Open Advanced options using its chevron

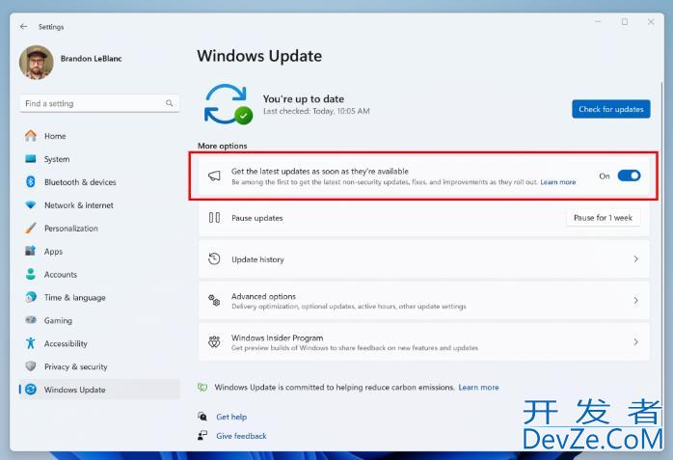pos(635,301)
